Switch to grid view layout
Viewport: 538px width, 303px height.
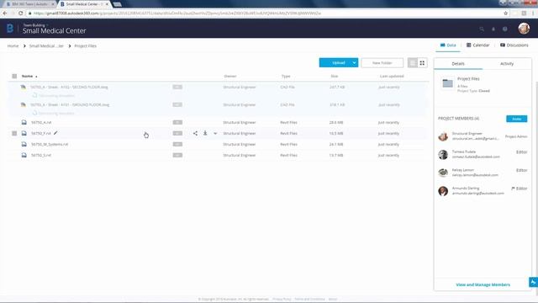pos(422,63)
